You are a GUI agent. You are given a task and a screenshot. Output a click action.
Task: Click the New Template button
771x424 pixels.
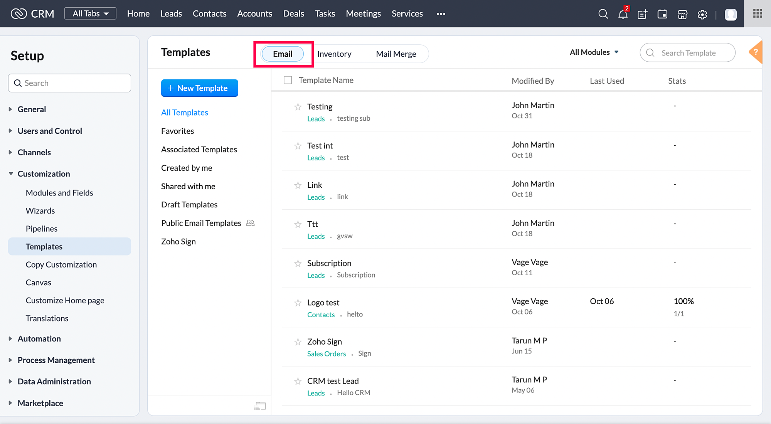pos(199,88)
